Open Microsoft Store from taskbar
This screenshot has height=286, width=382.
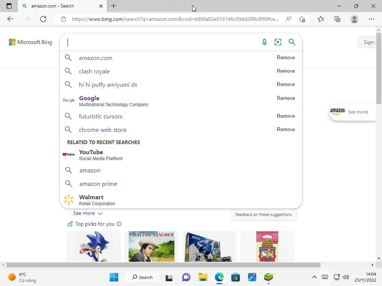pos(236,277)
